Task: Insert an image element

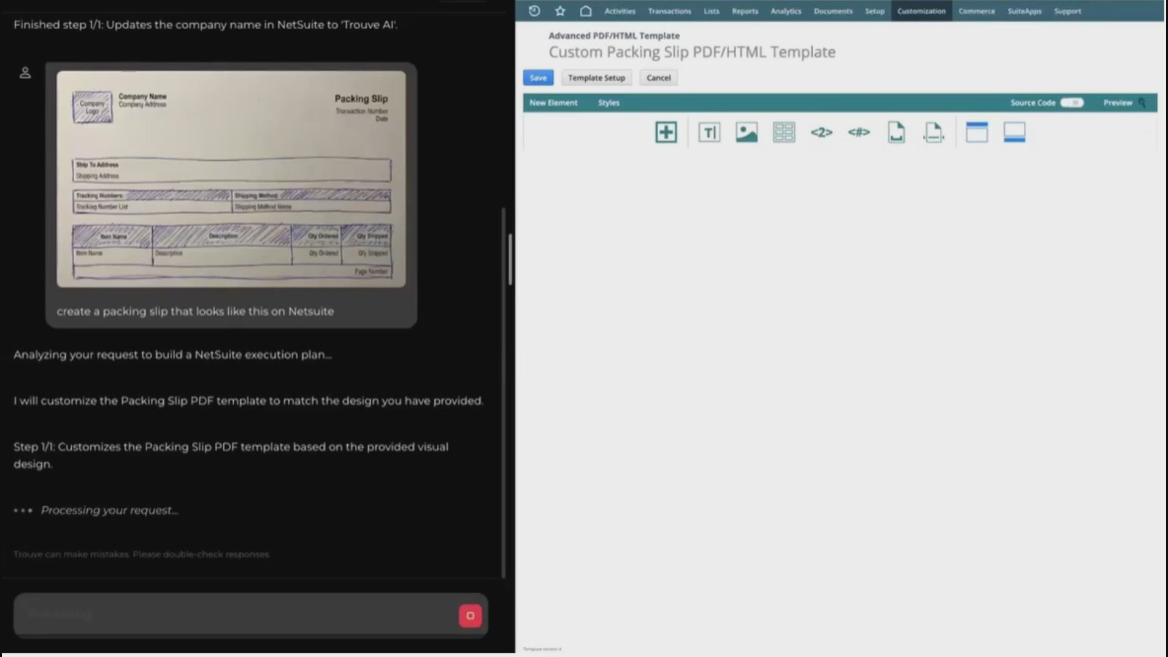Action: [746, 132]
